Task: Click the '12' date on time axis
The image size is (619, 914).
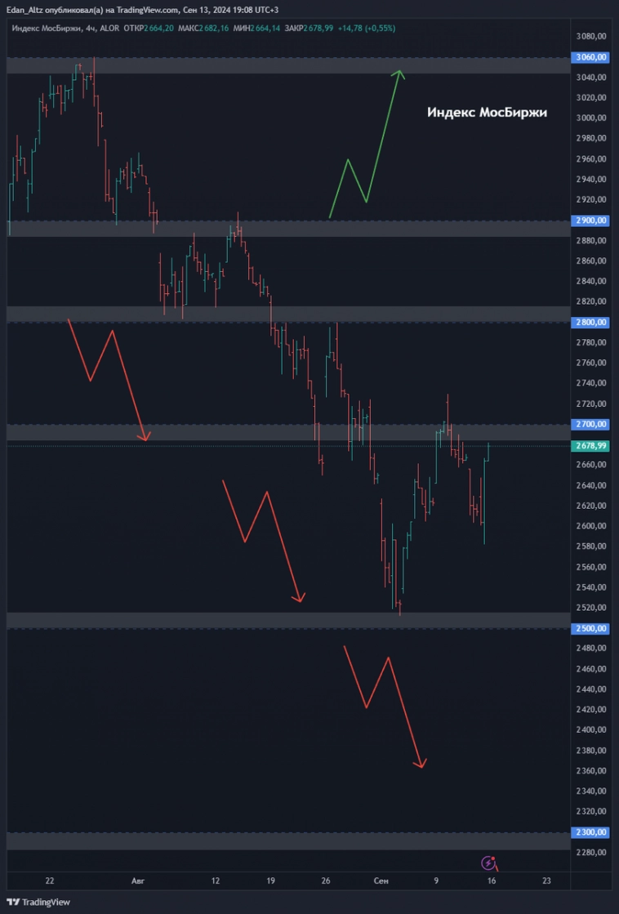Action: (216, 881)
